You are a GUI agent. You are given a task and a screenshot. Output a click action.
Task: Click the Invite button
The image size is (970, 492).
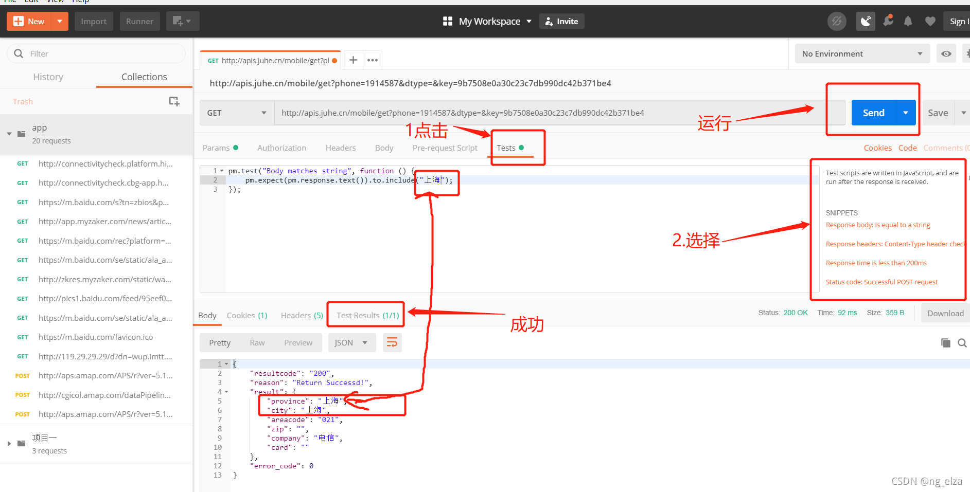tap(561, 21)
